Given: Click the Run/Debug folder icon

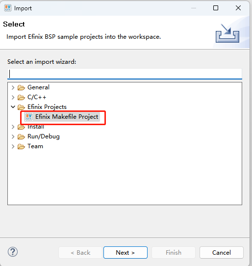Looking at the screenshot, I should [x=21, y=136].
